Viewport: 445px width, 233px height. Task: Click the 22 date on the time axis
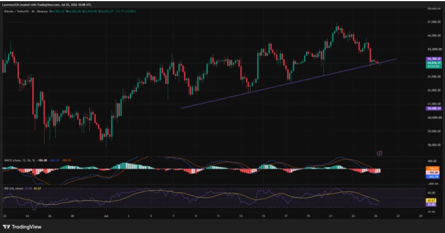5,216
